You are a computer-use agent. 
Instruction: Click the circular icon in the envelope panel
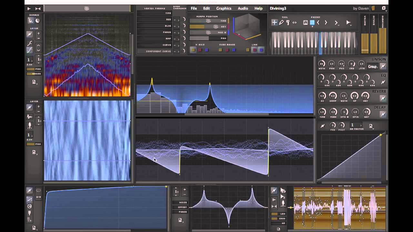tap(29, 206)
